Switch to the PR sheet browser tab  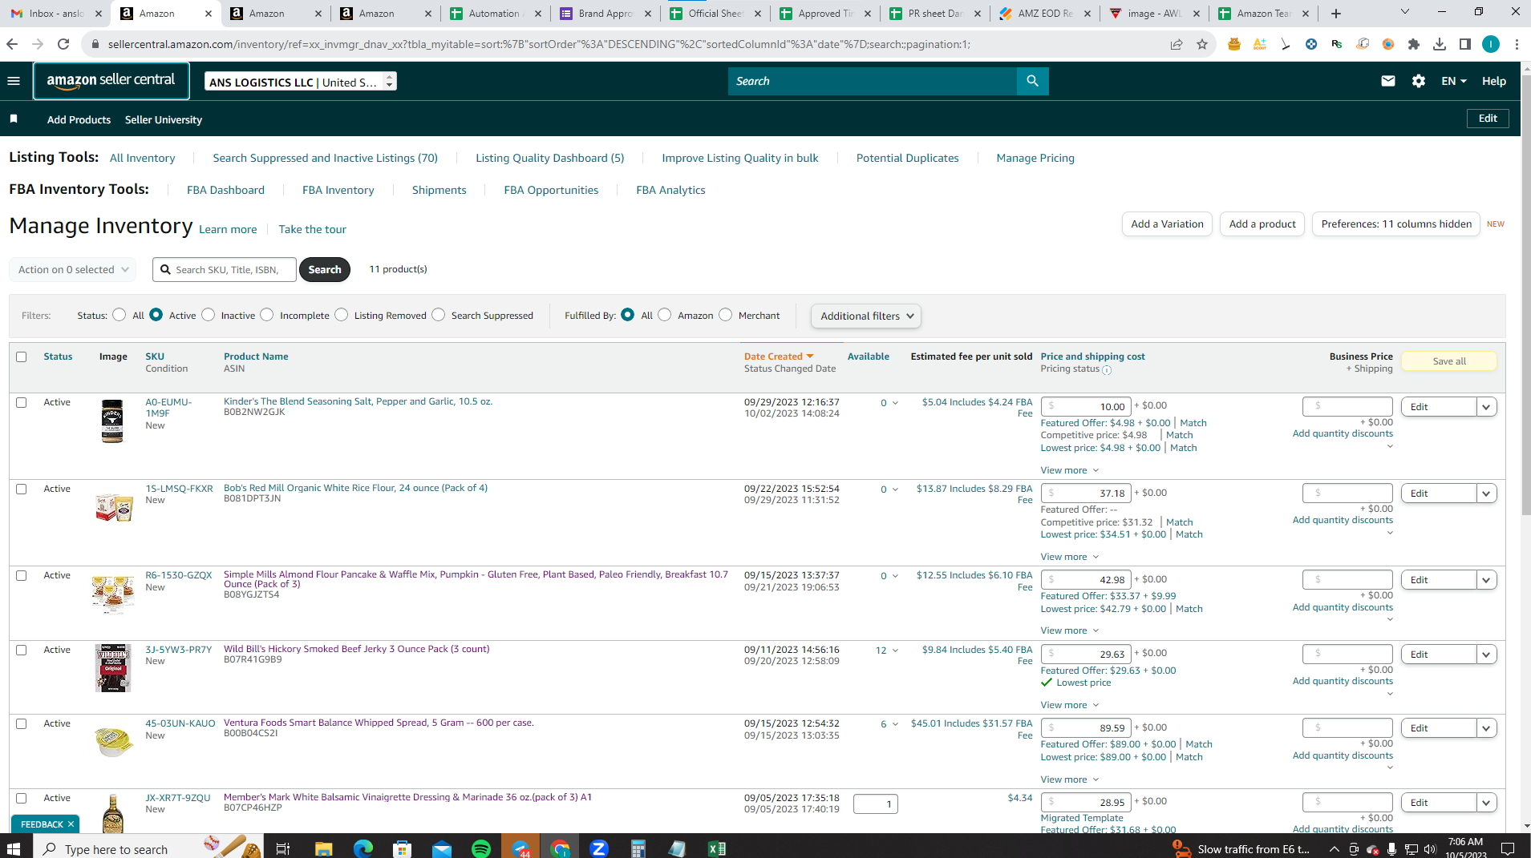[x=934, y=14]
